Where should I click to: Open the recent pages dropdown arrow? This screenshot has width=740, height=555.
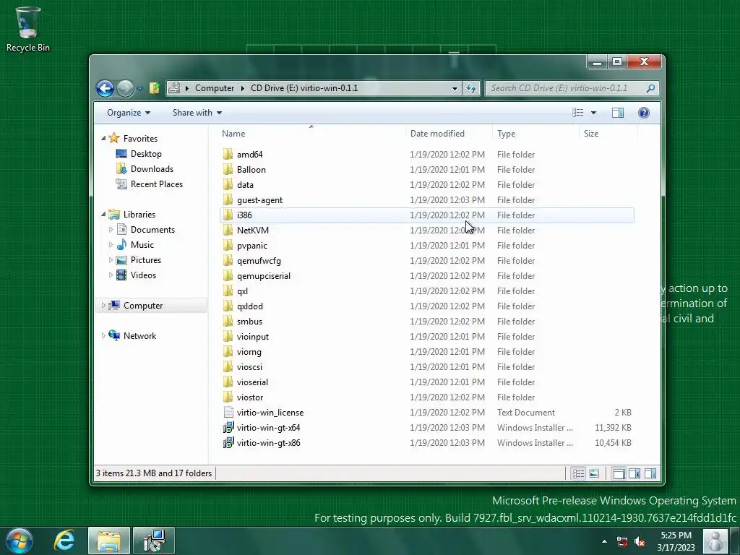(139, 89)
